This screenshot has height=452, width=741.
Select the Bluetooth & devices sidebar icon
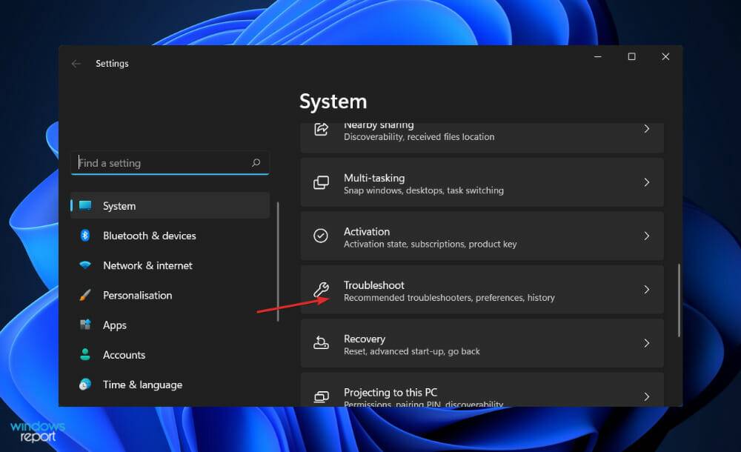(87, 236)
